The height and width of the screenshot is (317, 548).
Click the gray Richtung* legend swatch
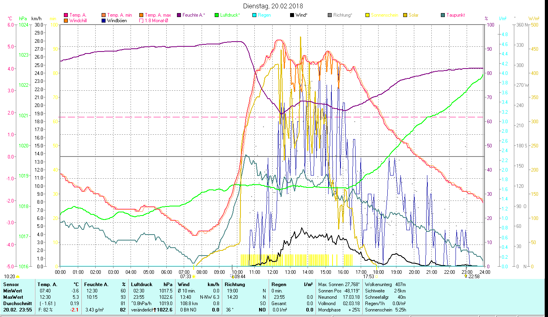pyautogui.click(x=329, y=15)
